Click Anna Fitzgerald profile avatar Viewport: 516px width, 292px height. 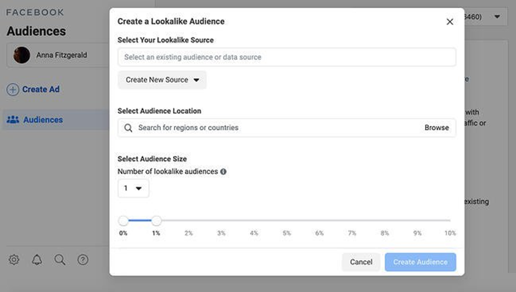22,55
